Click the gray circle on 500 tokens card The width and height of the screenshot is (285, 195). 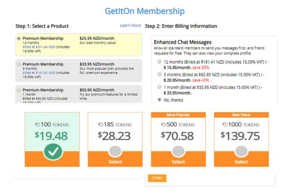click(x=178, y=151)
